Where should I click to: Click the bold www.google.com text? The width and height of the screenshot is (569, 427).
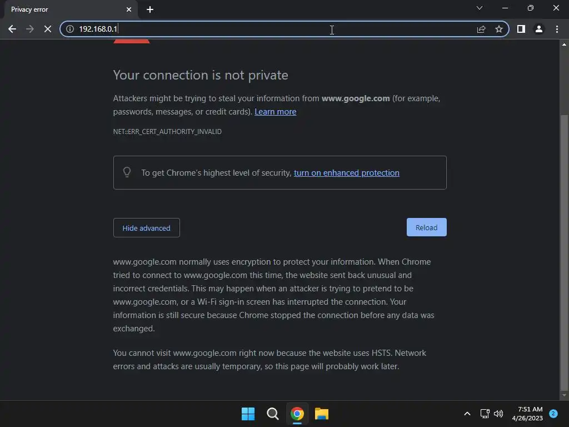click(x=356, y=98)
